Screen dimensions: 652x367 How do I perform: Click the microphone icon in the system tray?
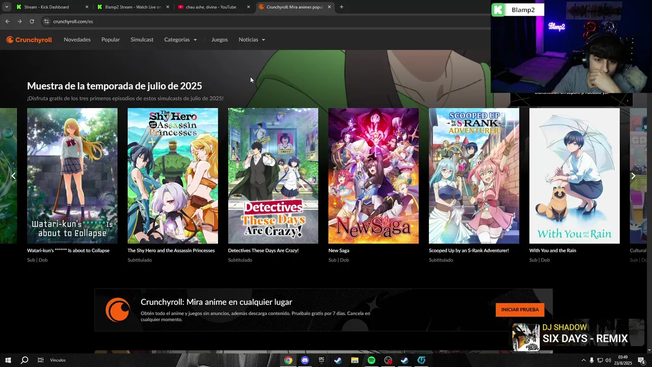click(591, 360)
